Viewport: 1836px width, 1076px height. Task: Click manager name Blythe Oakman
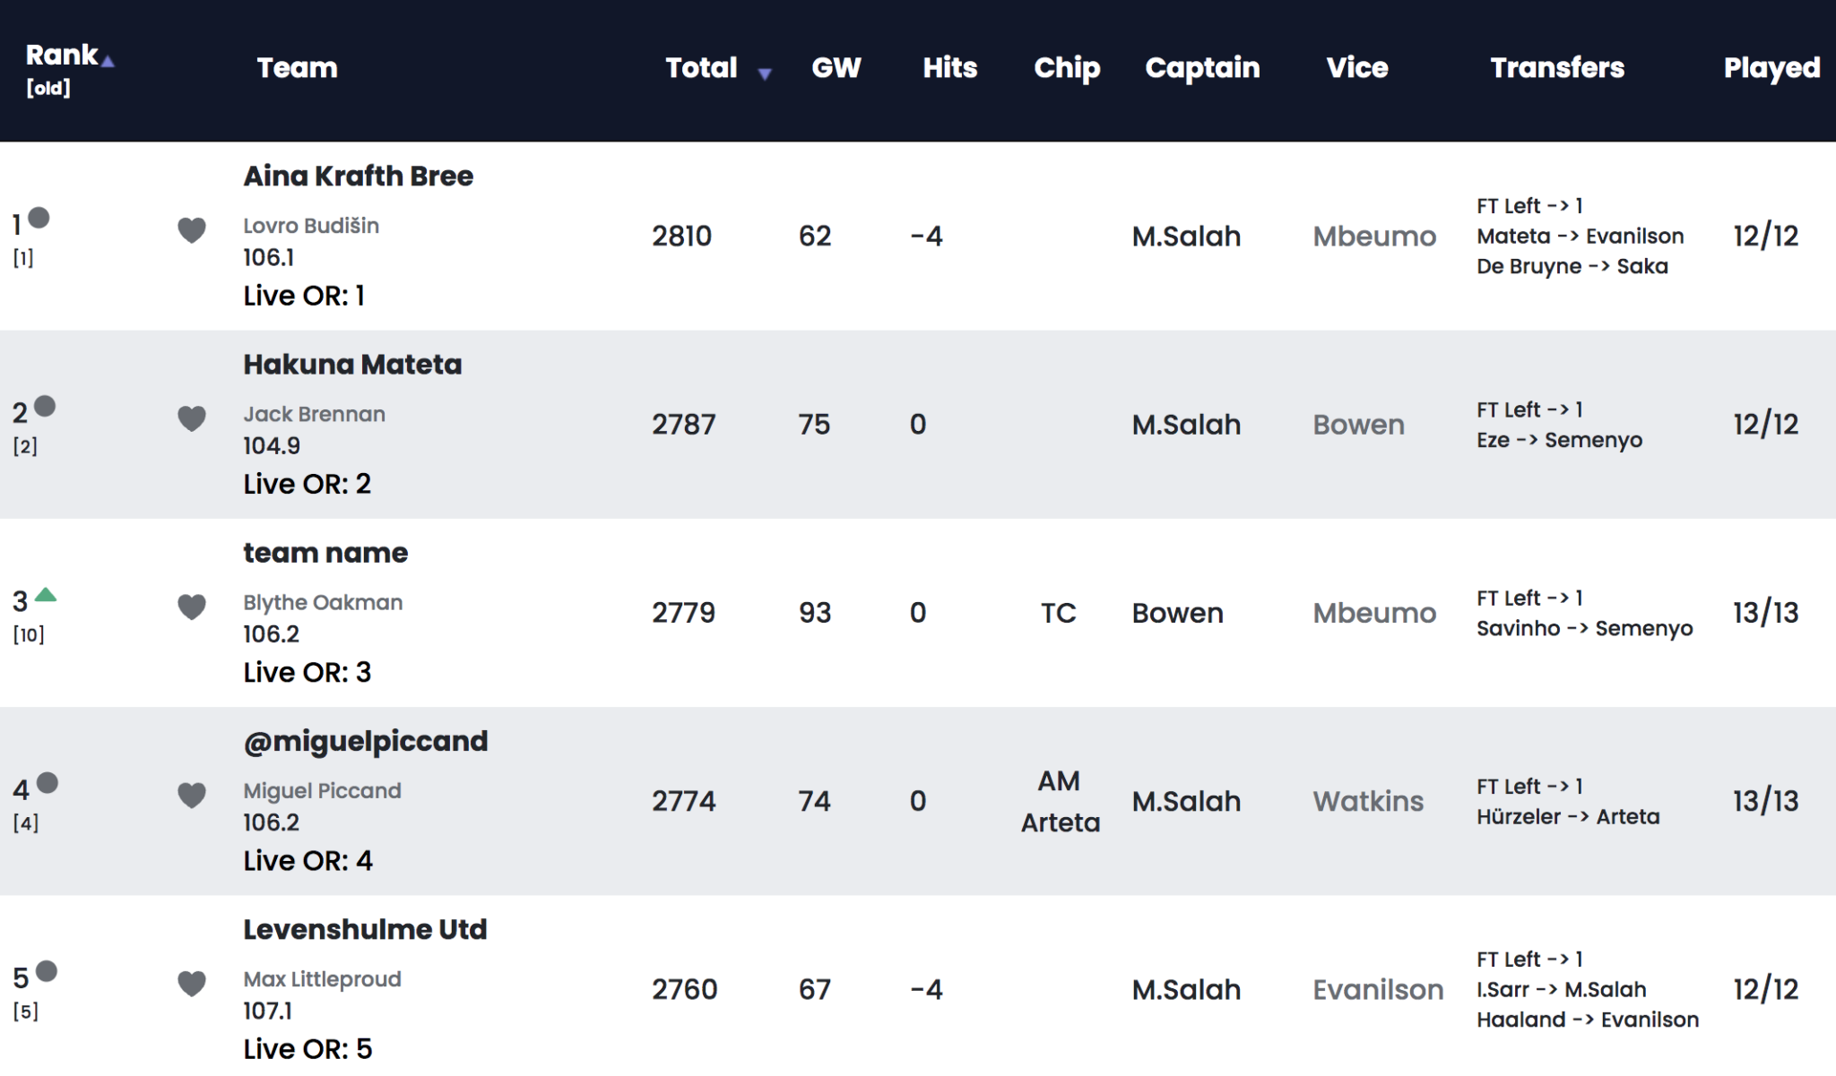click(325, 602)
